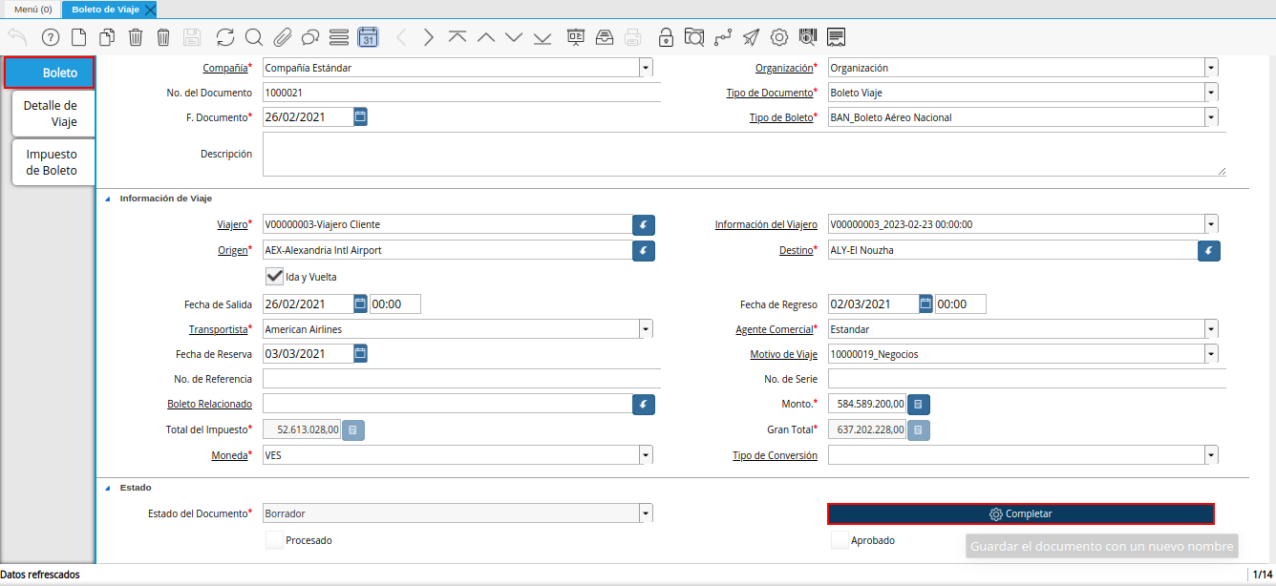Open the Impuesto de Boleto tab
This screenshot has width=1276, height=586.
53,162
